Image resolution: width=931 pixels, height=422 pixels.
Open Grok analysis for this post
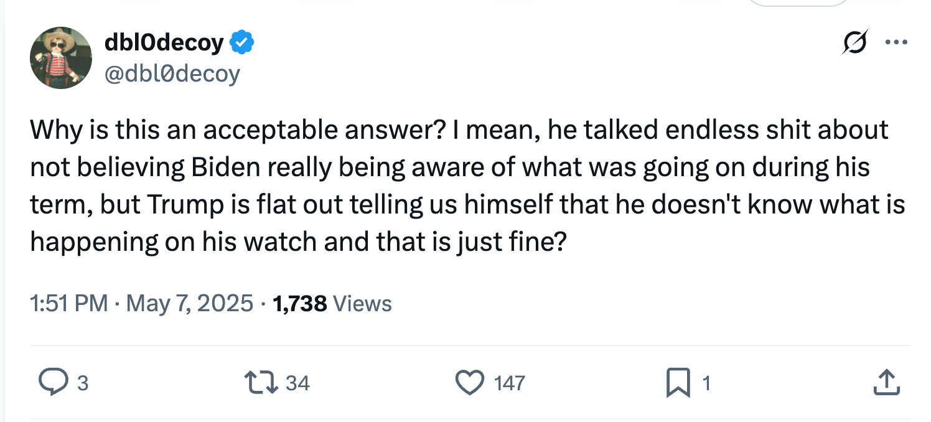[854, 42]
